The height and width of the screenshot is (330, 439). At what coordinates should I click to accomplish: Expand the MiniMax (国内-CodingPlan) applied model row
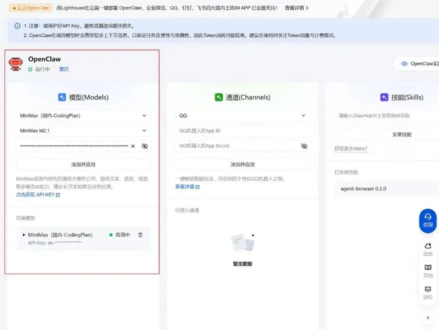24,235
